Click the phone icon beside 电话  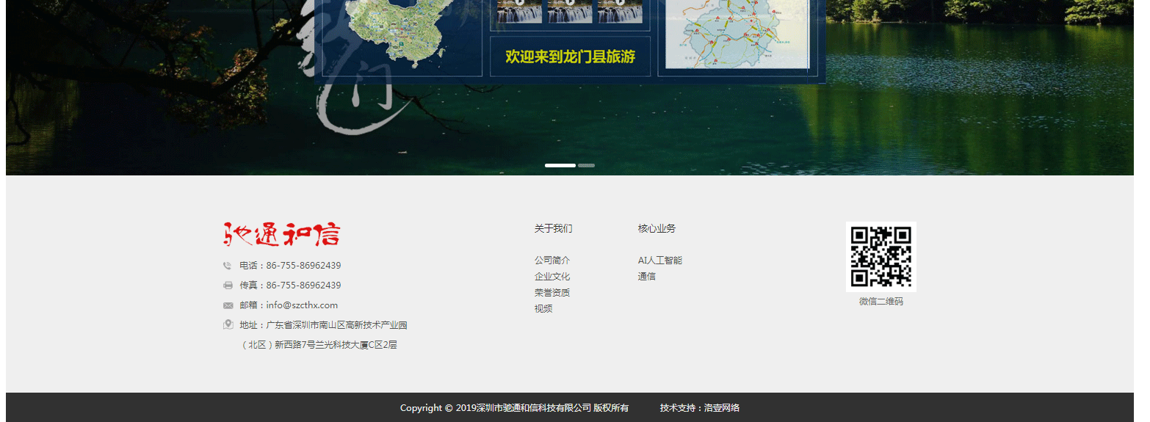coord(227,266)
